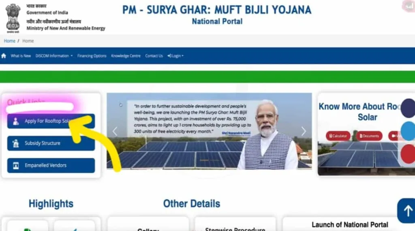The image size is (415, 231).
Task: Click the dark blue floating circle button
Action: [x=408, y=108]
